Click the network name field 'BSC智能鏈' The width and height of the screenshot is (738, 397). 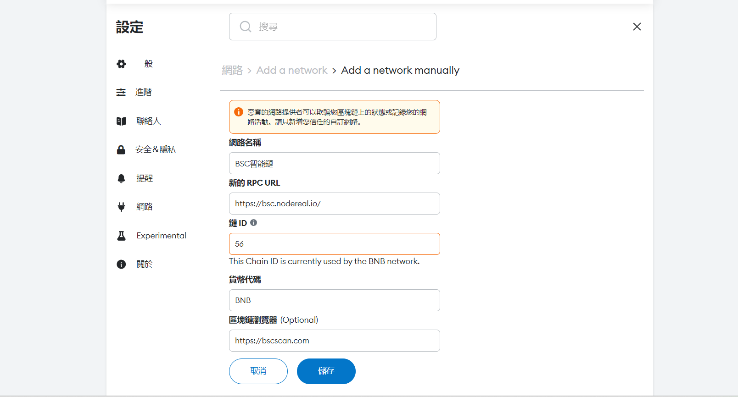coord(334,163)
